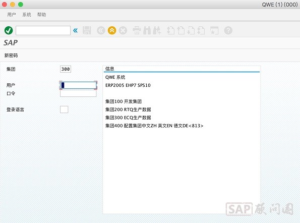Click the 登录语言 language input box
The image size is (300, 223).
coord(64,109)
